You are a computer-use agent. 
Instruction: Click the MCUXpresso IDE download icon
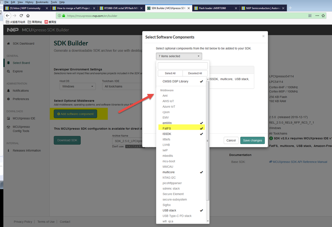8,118
